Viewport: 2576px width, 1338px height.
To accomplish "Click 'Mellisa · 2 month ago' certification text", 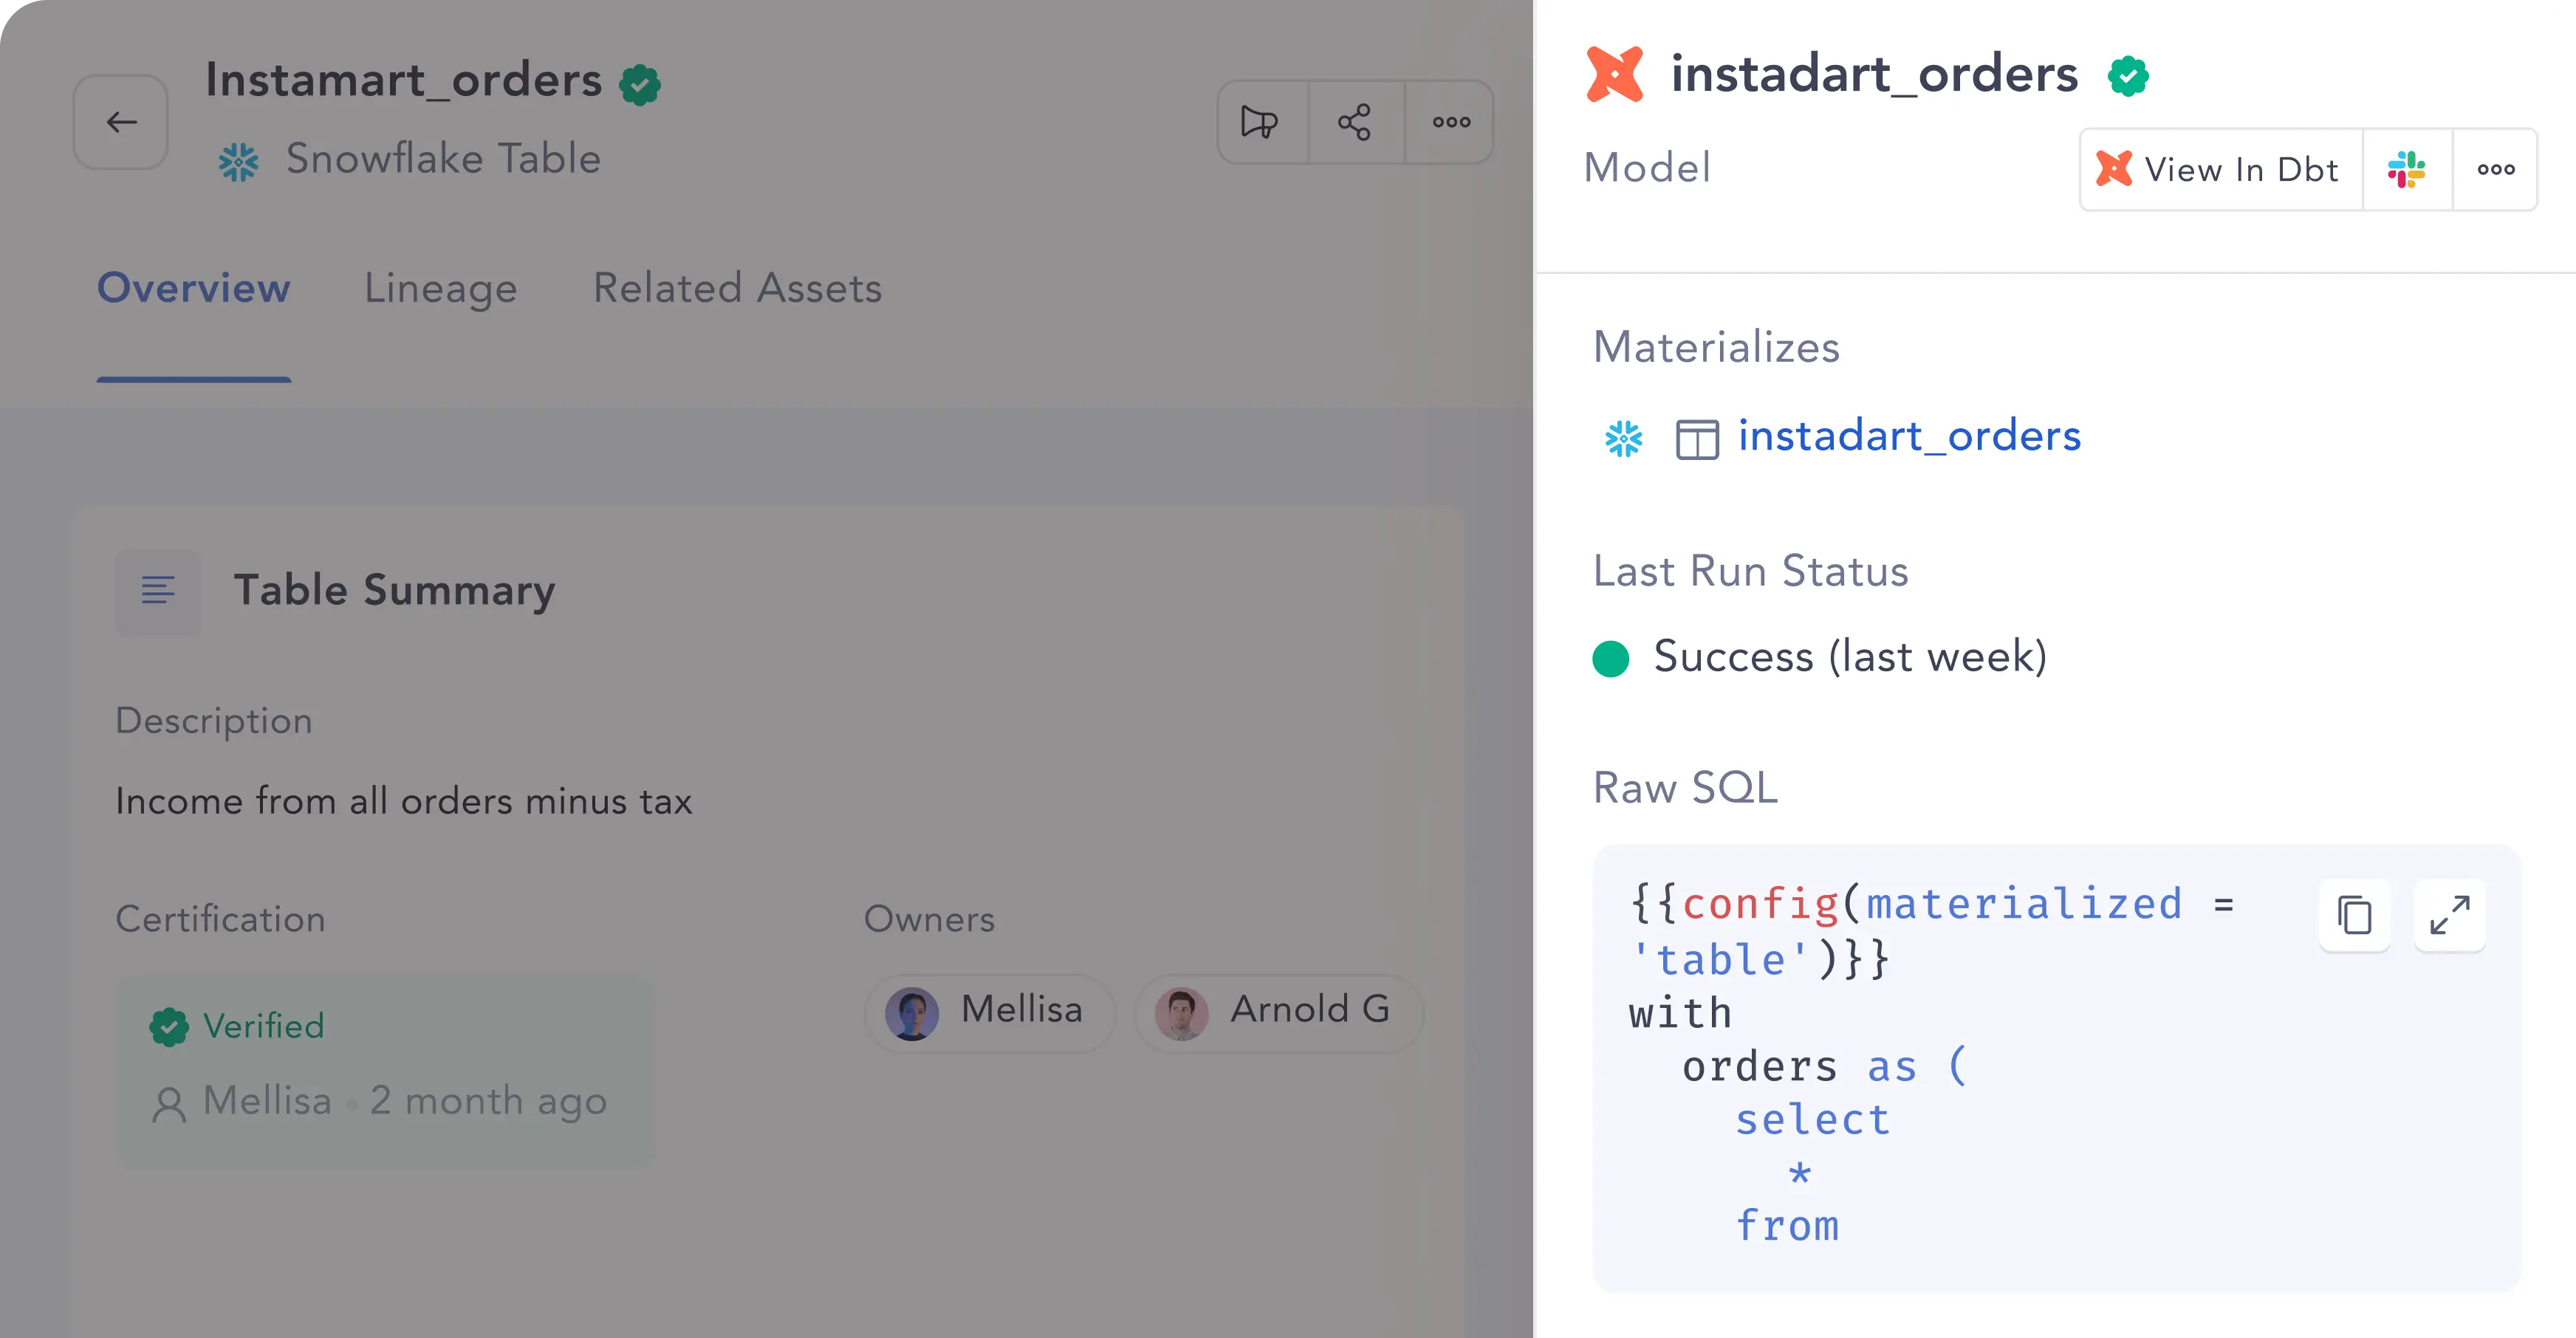I will (405, 1101).
